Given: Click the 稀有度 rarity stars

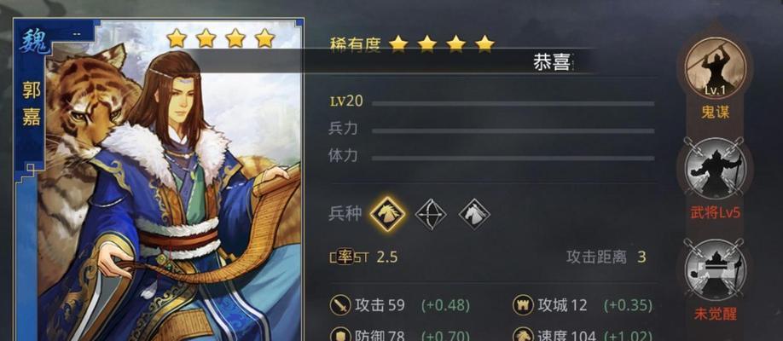Looking at the screenshot, I should (442, 44).
